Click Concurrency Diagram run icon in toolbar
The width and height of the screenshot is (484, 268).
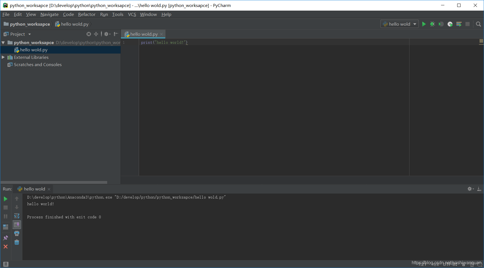459,24
